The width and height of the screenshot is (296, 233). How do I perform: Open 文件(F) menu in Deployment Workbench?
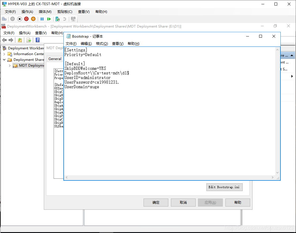(9, 33)
